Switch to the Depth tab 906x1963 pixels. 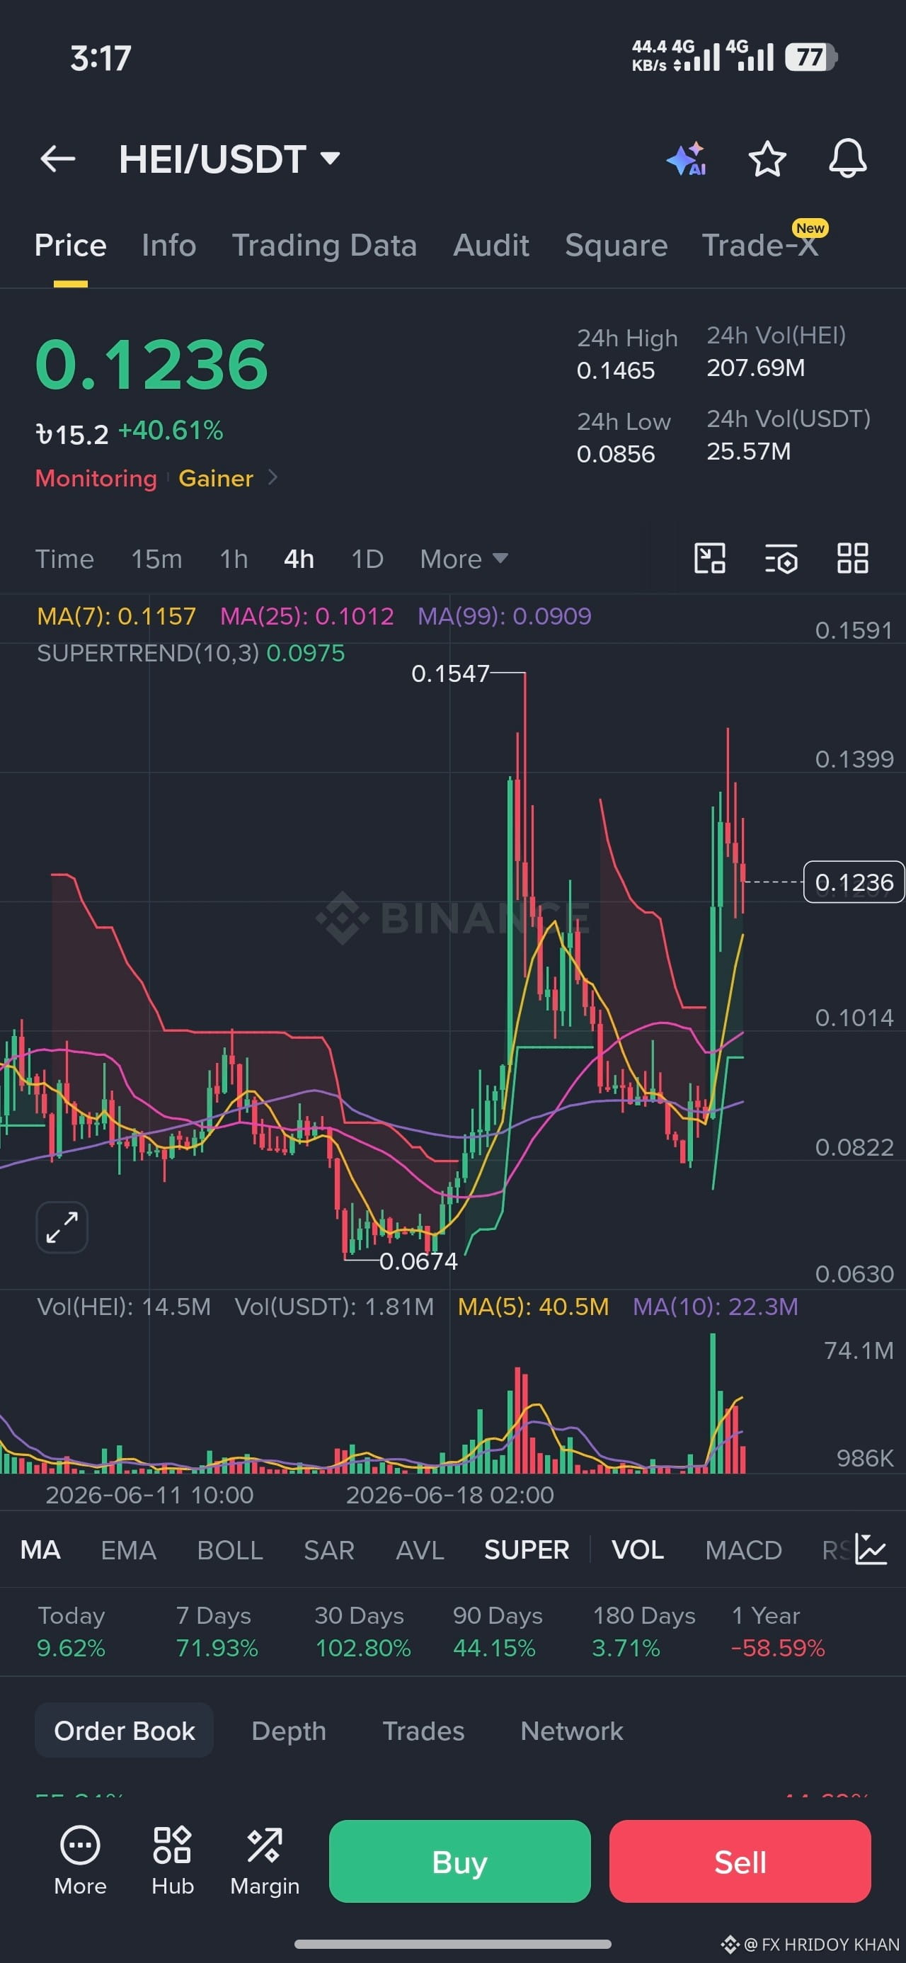pos(289,1731)
